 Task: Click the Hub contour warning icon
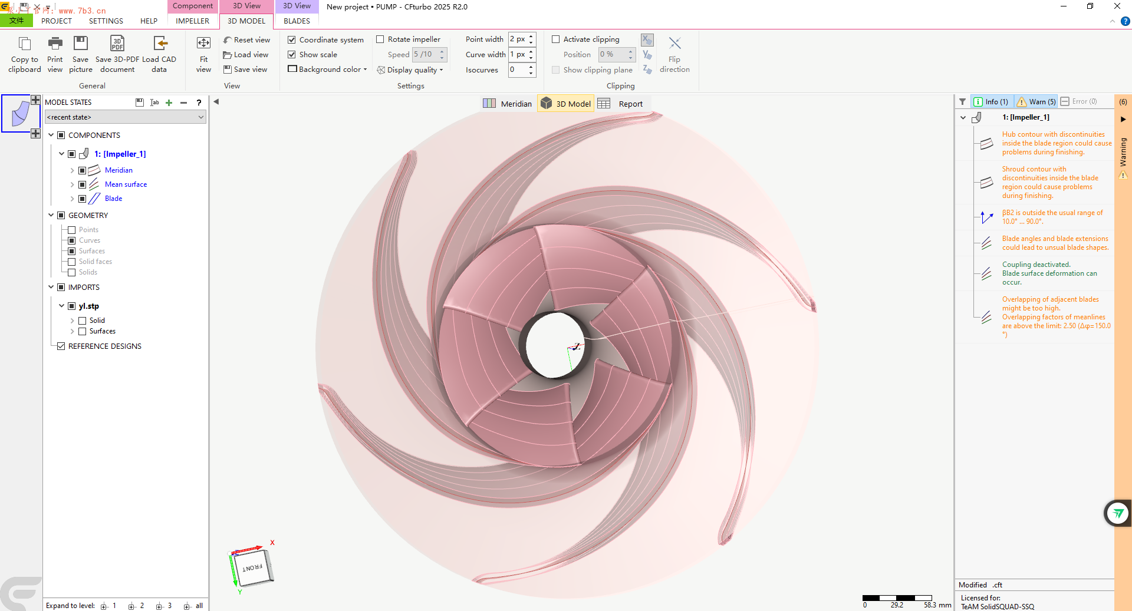(x=986, y=143)
